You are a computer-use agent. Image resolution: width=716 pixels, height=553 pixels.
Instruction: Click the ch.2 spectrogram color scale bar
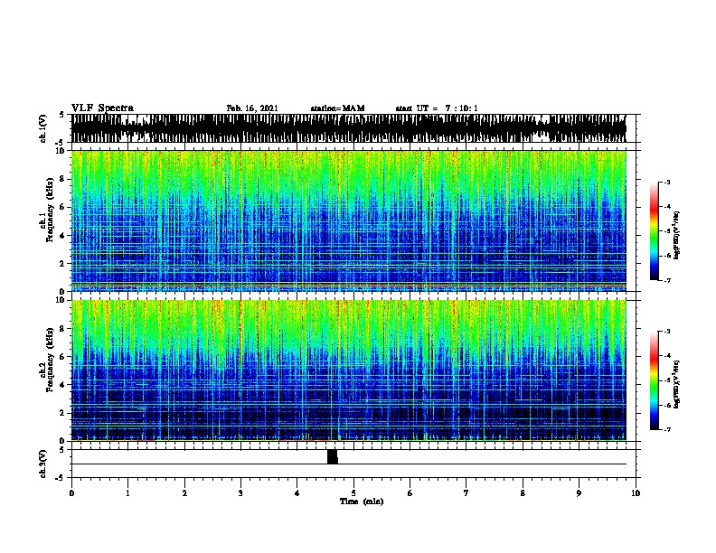point(654,380)
